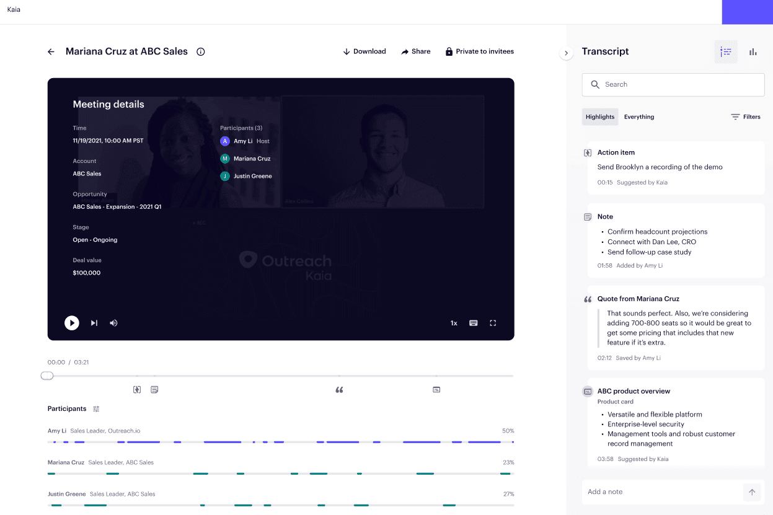Jump to quote marker on timeline
This screenshot has height=515, width=773.
(x=339, y=390)
